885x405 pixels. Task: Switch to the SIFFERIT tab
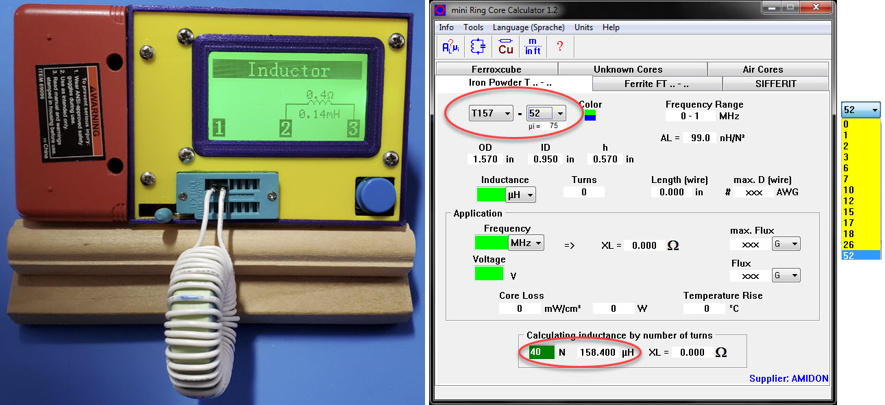(x=776, y=84)
